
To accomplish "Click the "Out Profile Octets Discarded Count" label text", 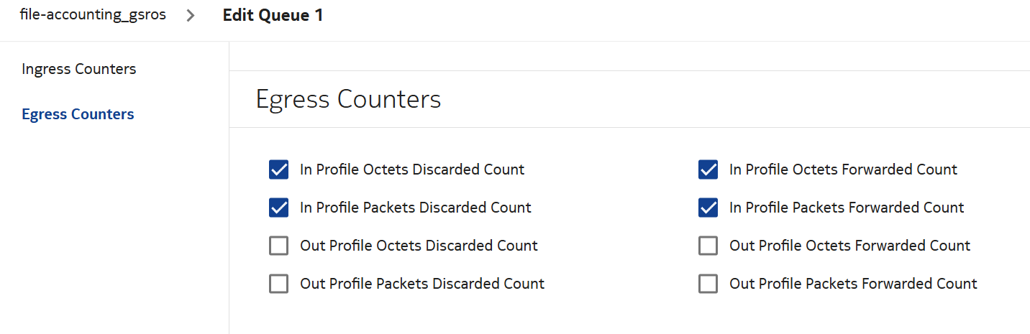I will click(419, 246).
